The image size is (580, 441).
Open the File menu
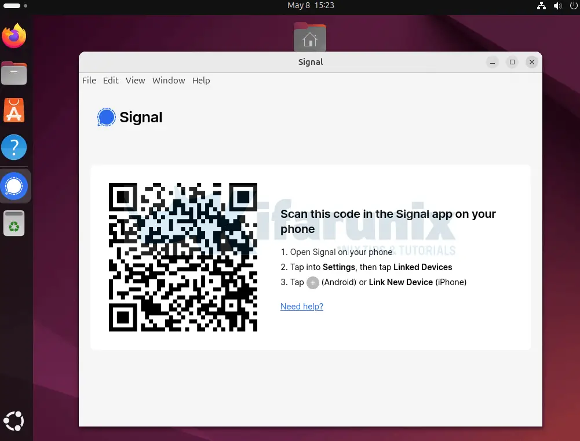(x=89, y=81)
